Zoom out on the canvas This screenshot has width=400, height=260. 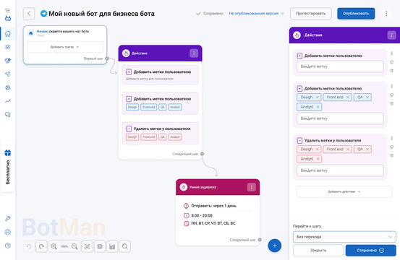[x=75, y=246]
